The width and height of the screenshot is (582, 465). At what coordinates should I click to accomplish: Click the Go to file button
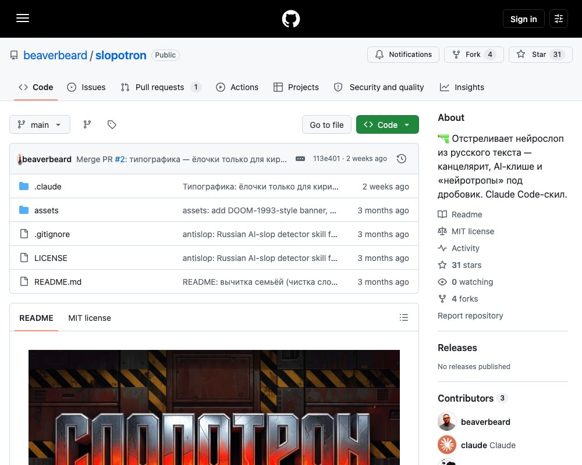(x=327, y=124)
